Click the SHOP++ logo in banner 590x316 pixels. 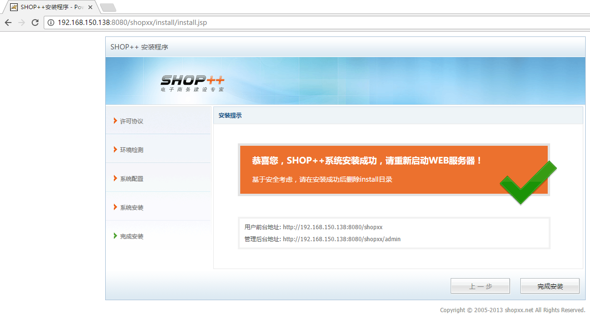click(x=193, y=82)
